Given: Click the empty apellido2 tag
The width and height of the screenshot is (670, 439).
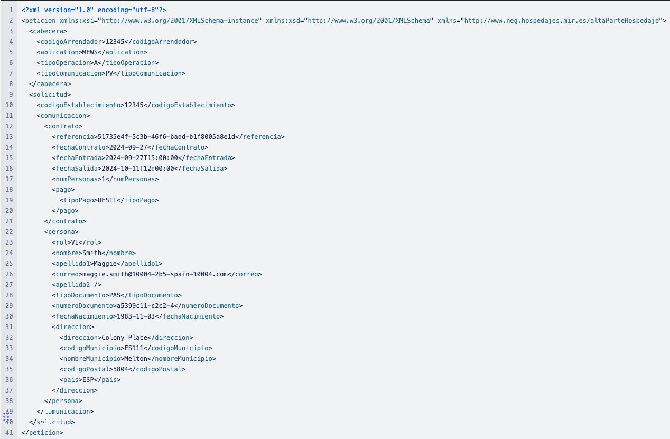Looking at the screenshot, I should 77,285.
